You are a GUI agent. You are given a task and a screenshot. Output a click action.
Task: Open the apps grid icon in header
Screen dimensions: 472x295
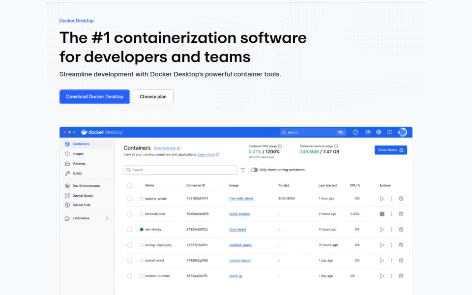pyautogui.click(x=389, y=132)
